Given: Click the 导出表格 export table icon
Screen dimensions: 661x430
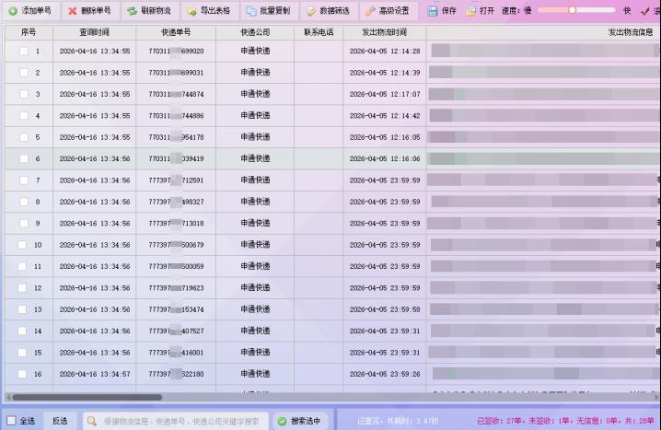Looking at the screenshot, I should pos(191,11).
